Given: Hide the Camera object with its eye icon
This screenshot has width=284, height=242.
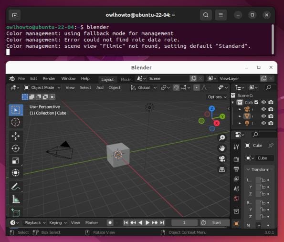Looking at the screenshot, I should pos(263,109).
